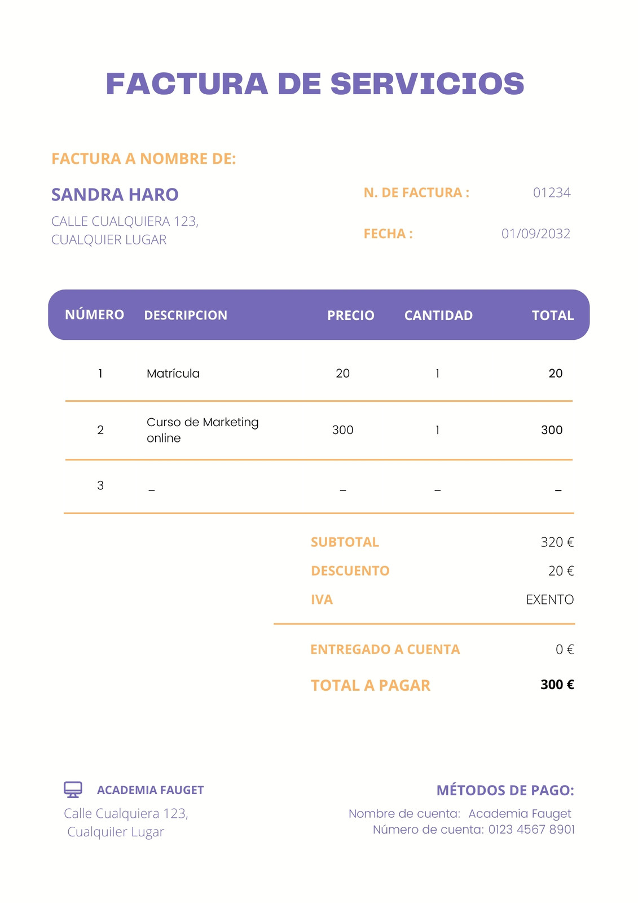
Task: Click the TOTAL A PAGAR amount 300 €
Action: coord(557,685)
